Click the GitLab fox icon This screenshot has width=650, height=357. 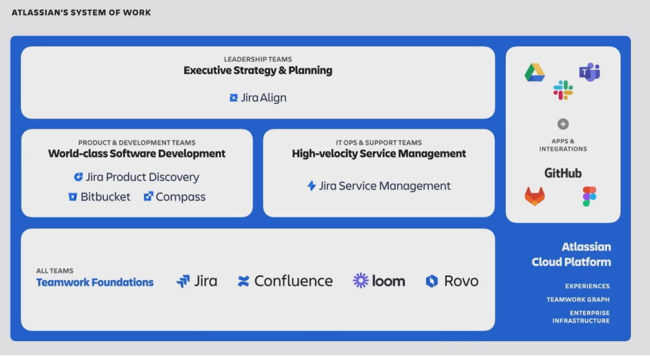pyautogui.click(x=534, y=196)
